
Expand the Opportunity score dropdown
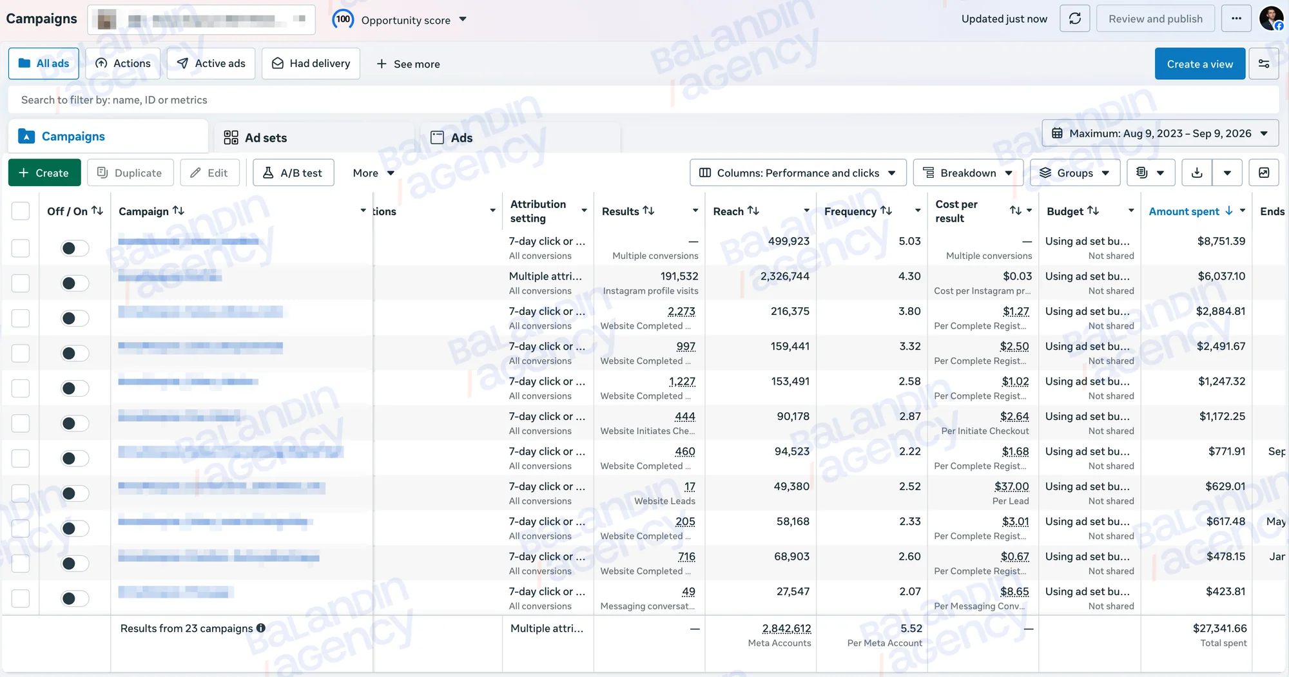(463, 19)
